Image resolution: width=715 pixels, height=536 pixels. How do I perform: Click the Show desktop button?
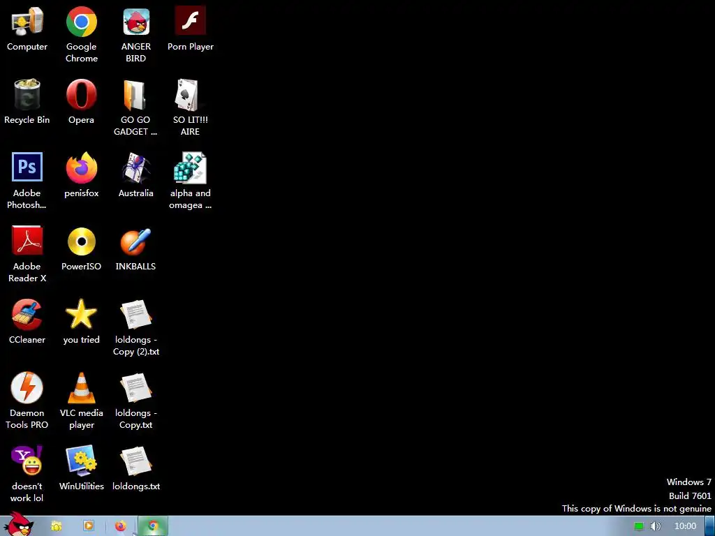point(710,526)
